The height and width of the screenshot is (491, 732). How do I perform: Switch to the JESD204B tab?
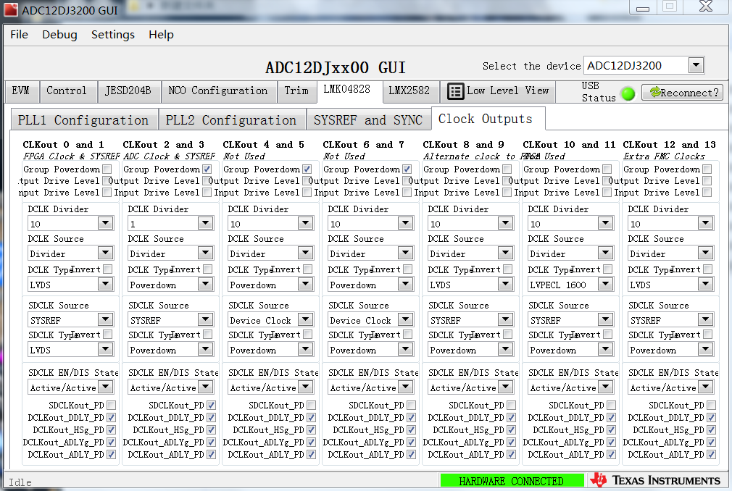(128, 91)
